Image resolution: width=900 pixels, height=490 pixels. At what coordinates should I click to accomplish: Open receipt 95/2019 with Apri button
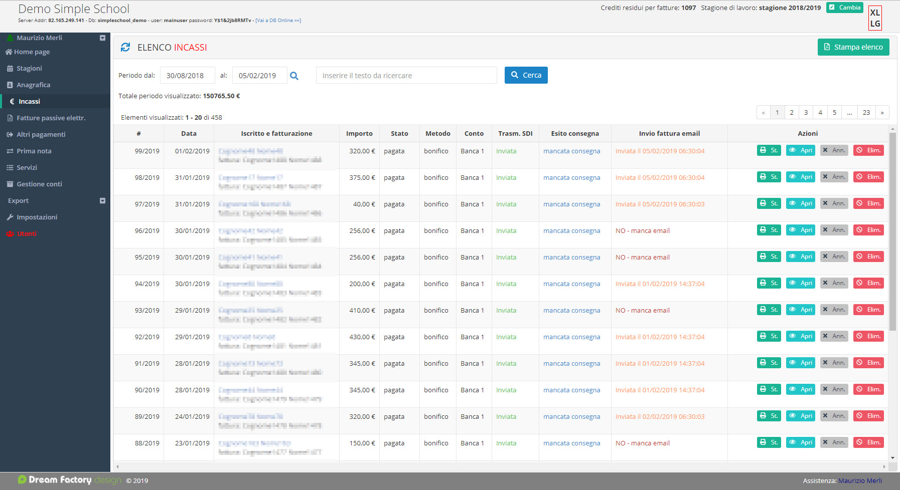click(800, 257)
